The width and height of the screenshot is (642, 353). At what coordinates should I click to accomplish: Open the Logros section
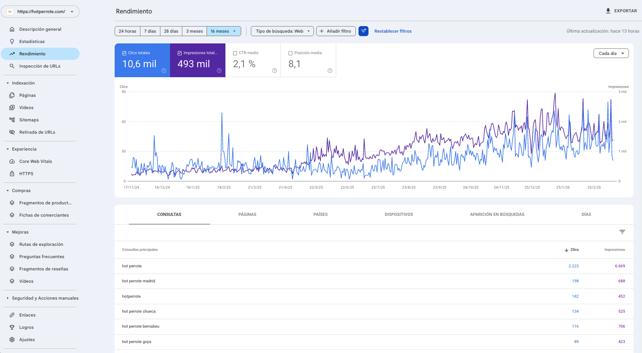coord(27,327)
